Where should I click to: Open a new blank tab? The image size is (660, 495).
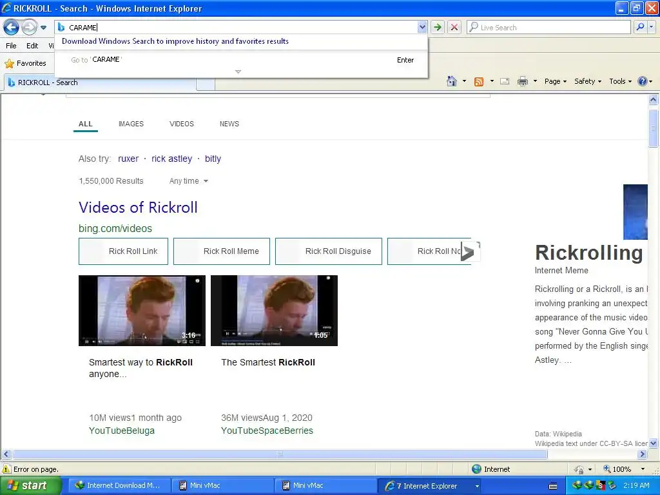pyautogui.click(x=206, y=84)
